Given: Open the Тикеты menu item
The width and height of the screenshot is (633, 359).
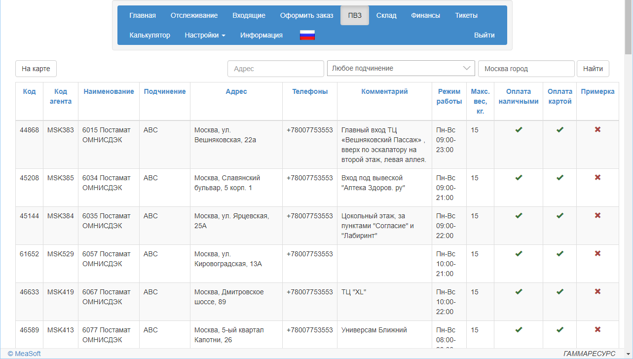Looking at the screenshot, I should pyautogui.click(x=466, y=15).
